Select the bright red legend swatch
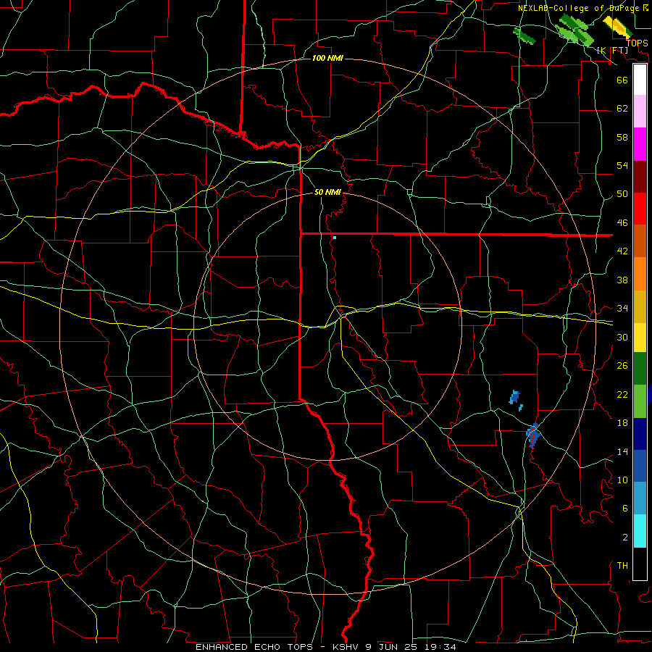The image size is (652, 652). (x=640, y=209)
